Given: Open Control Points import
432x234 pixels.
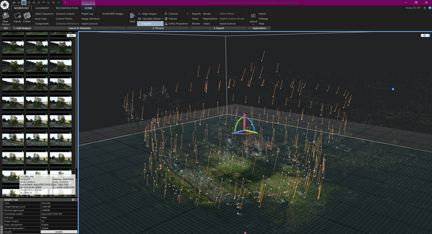Looking at the screenshot, I should click(x=64, y=19).
